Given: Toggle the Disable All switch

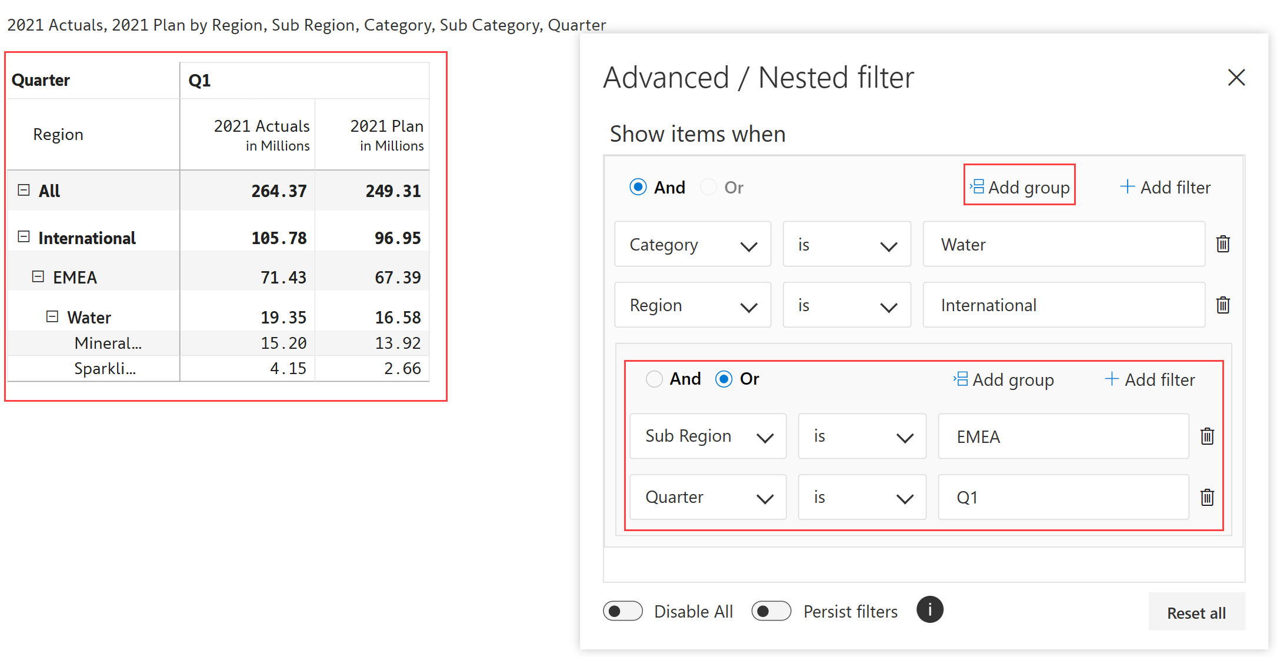Looking at the screenshot, I should click(x=622, y=611).
